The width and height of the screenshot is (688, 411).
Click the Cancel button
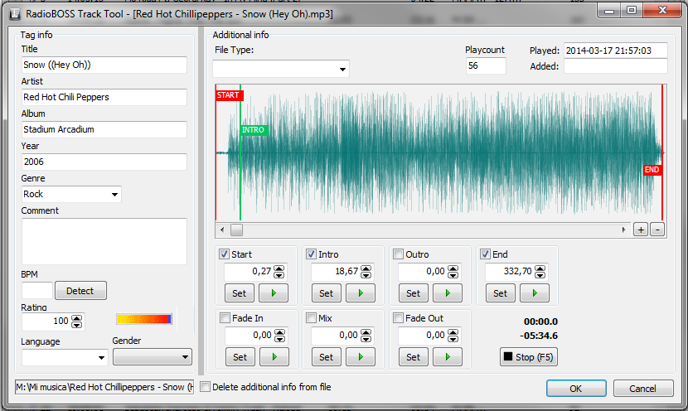click(642, 389)
